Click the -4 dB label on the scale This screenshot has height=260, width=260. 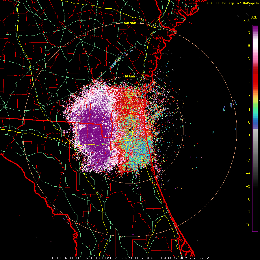[248, 174]
